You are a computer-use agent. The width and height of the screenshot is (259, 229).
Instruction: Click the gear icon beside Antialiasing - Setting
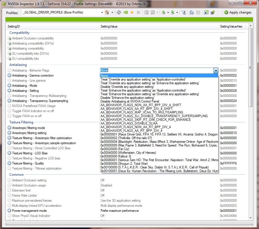tap(9, 91)
